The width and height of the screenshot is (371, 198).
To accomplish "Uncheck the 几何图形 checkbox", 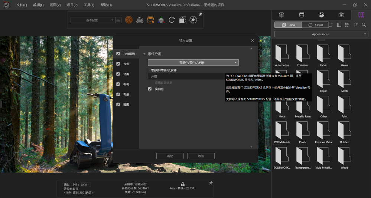I will coord(118,54).
